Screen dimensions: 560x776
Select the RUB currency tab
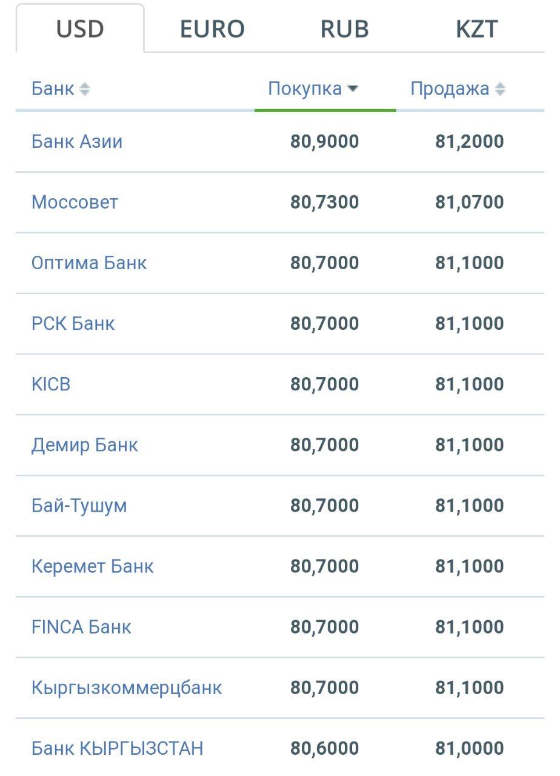point(344,28)
